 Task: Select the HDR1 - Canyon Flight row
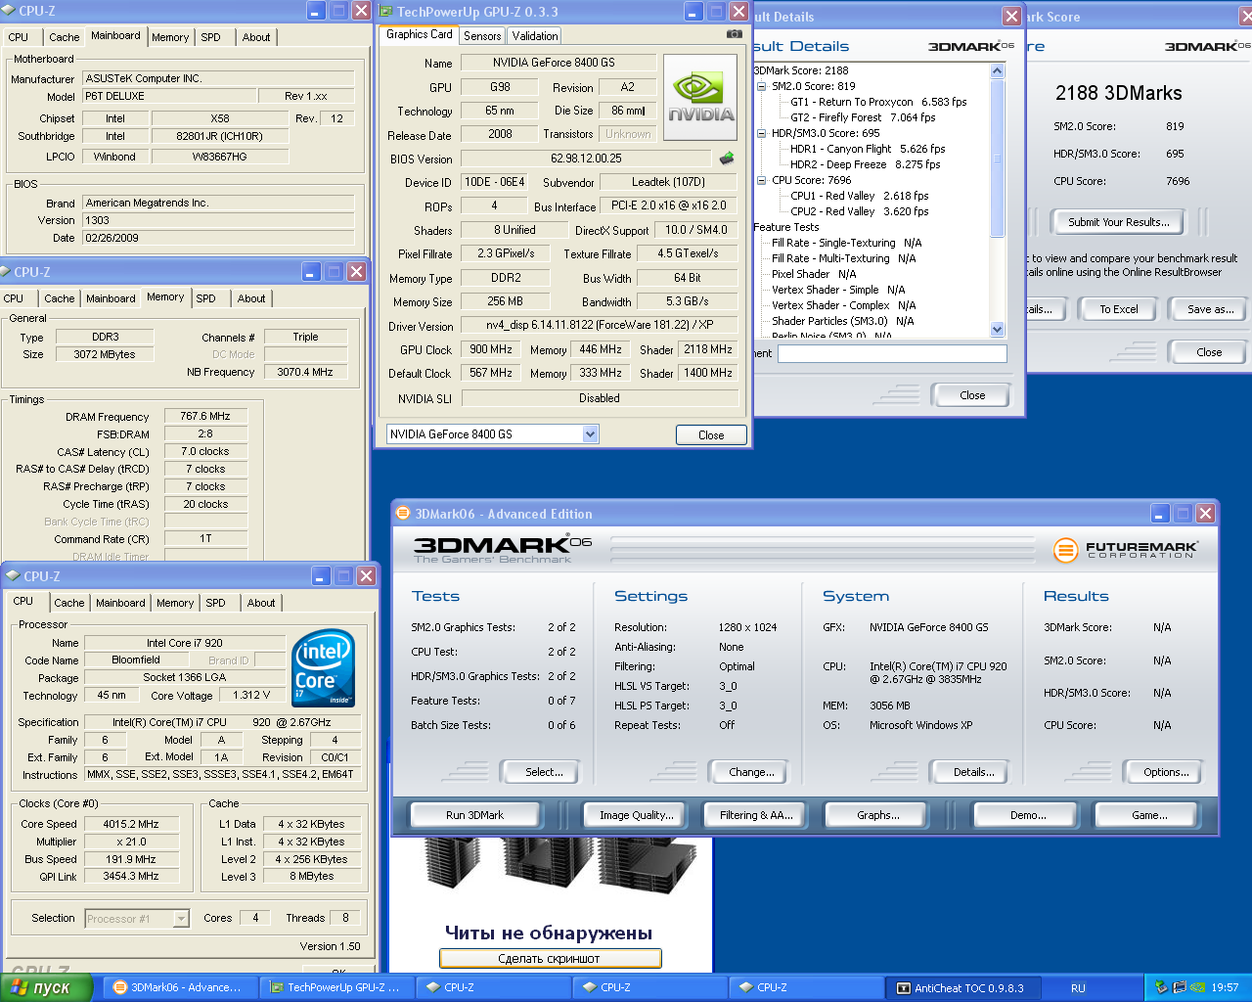[868, 149]
